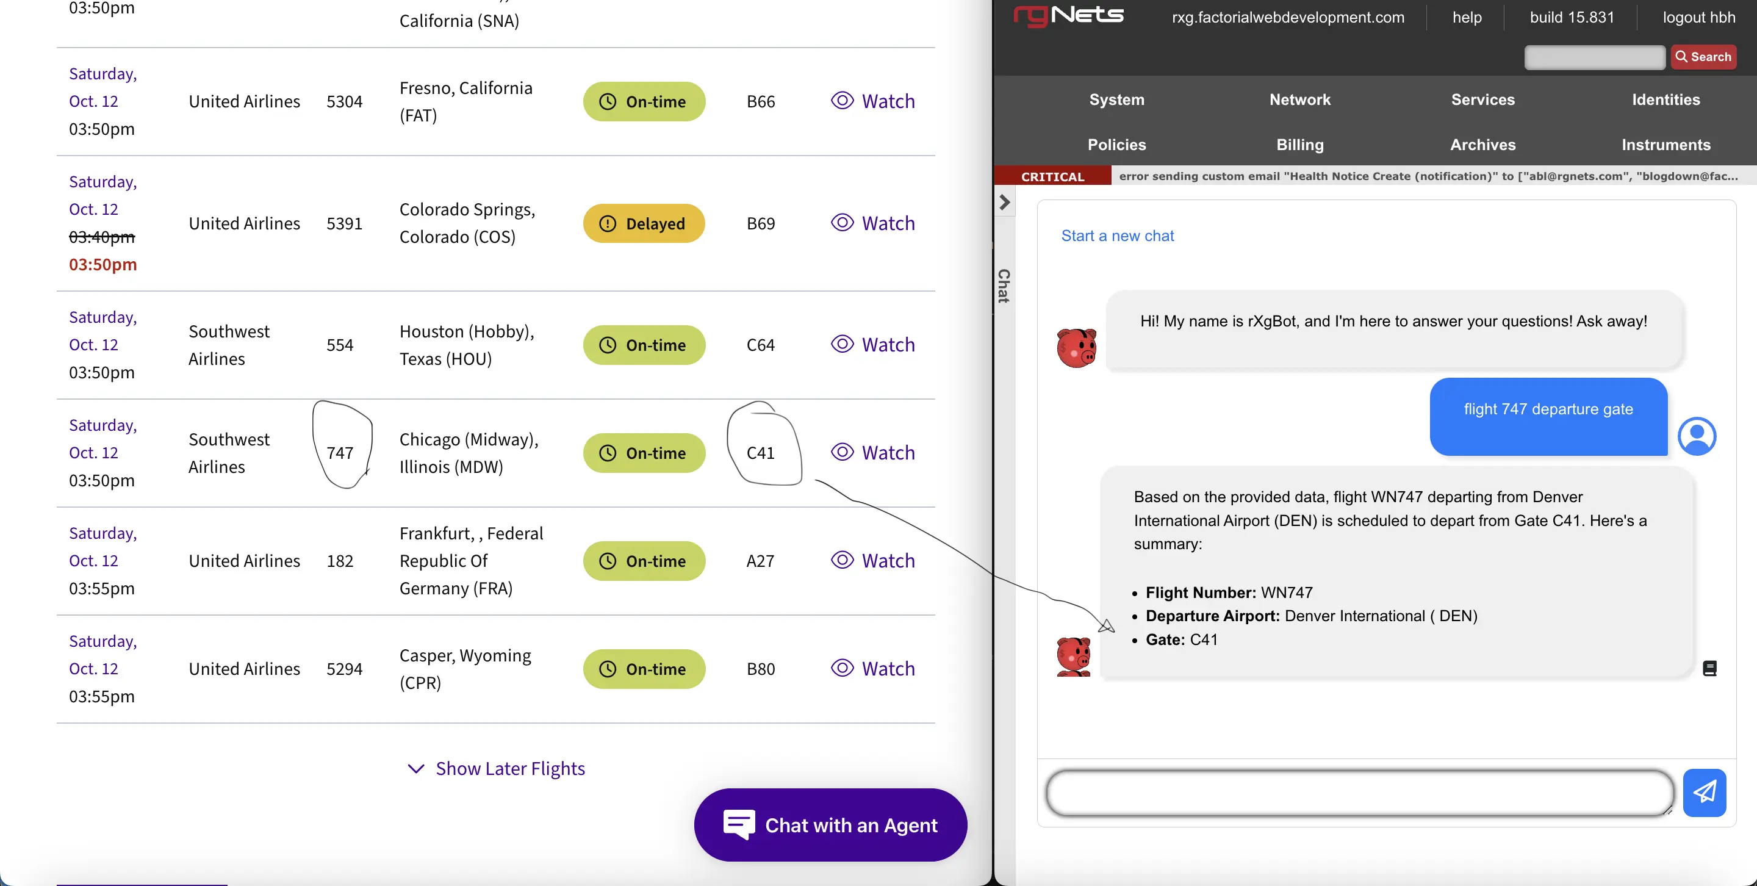Open the help link
1757x886 pixels.
click(1467, 17)
